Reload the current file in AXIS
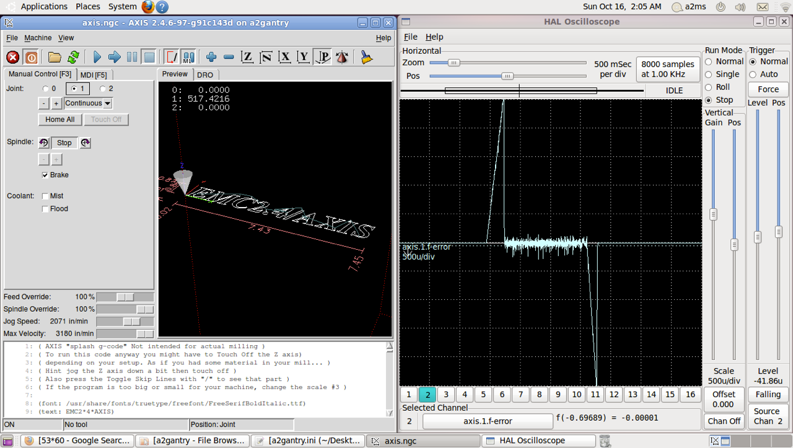793x448 pixels. point(73,57)
